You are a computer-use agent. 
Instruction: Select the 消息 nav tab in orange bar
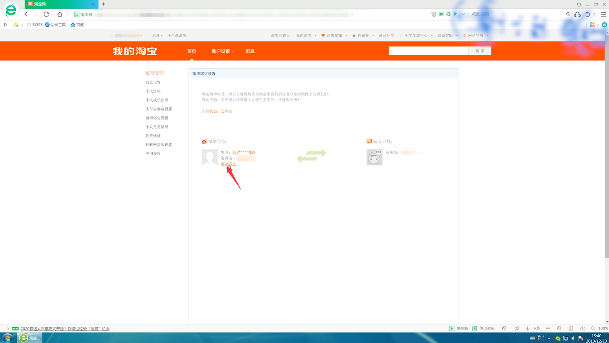pyautogui.click(x=250, y=51)
